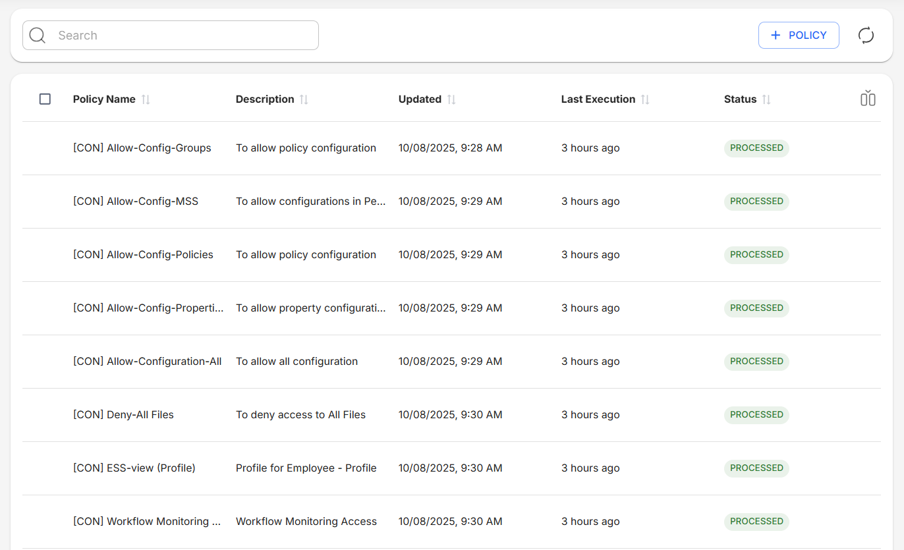Open the column chooser icon in table header
Viewport: 904px width, 550px height.
tap(867, 99)
